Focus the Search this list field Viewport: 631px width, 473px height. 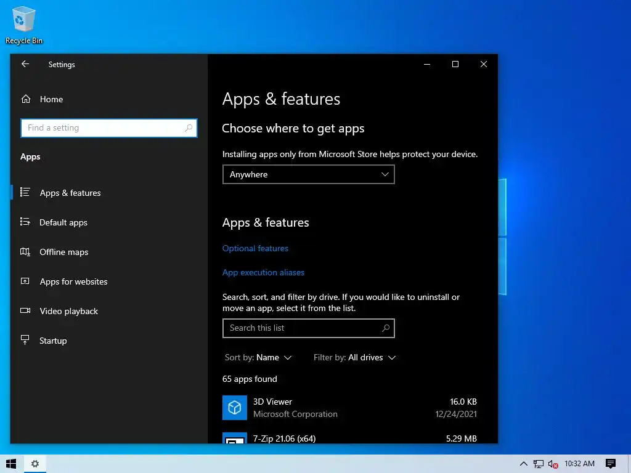308,328
